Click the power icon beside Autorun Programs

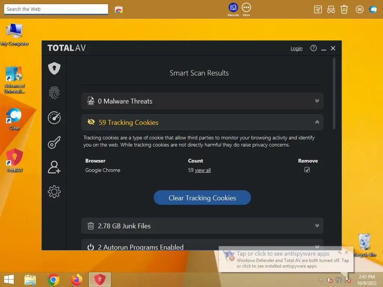91,247
